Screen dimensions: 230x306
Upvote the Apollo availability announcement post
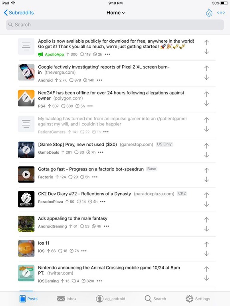206,42
